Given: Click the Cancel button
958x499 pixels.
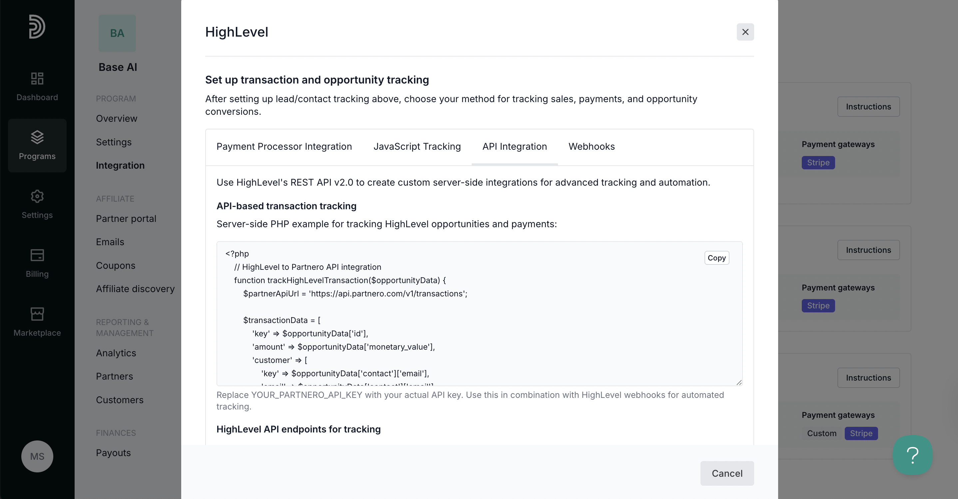Looking at the screenshot, I should (727, 473).
